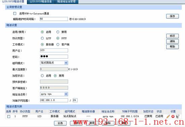185x127 pixels.
Task: Delete the tunnel entry using trash icon
Action: pyautogui.click(x=178, y=116)
